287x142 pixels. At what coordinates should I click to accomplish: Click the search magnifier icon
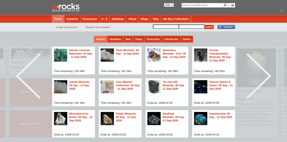coord(225,5)
